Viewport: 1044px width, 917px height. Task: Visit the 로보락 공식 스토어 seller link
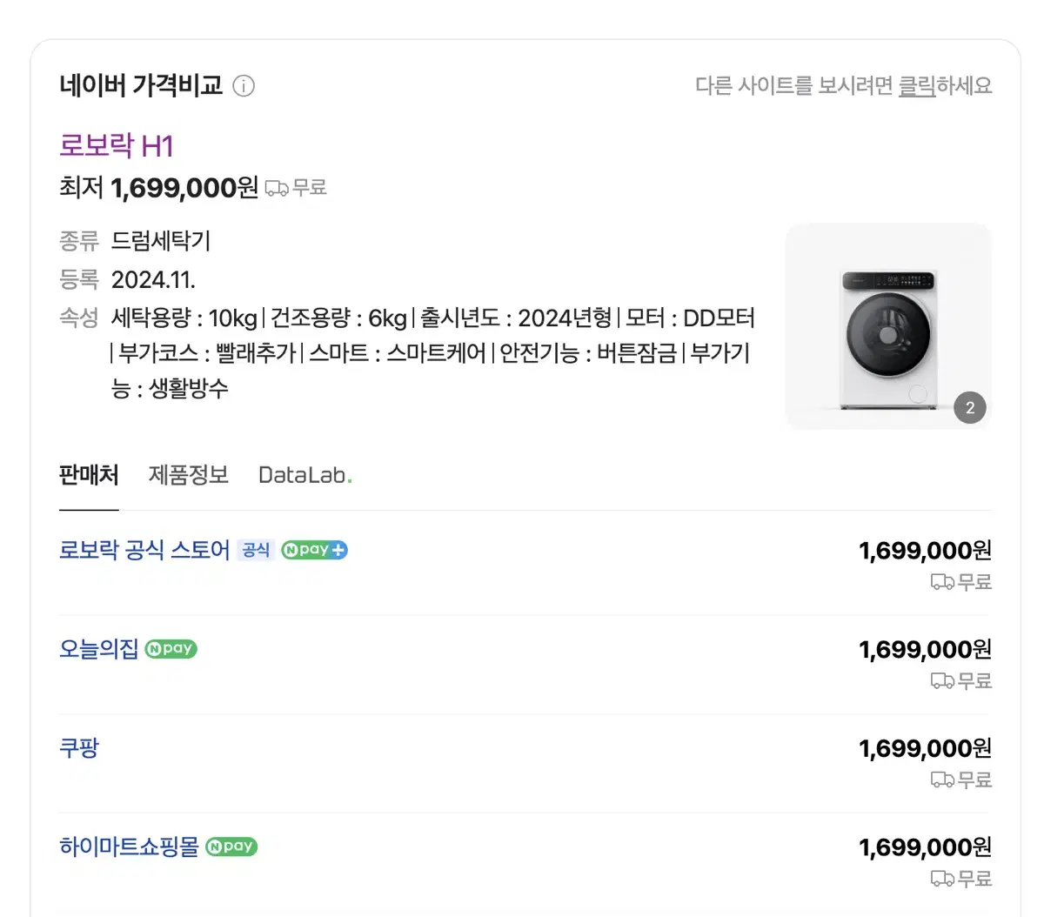tap(144, 550)
